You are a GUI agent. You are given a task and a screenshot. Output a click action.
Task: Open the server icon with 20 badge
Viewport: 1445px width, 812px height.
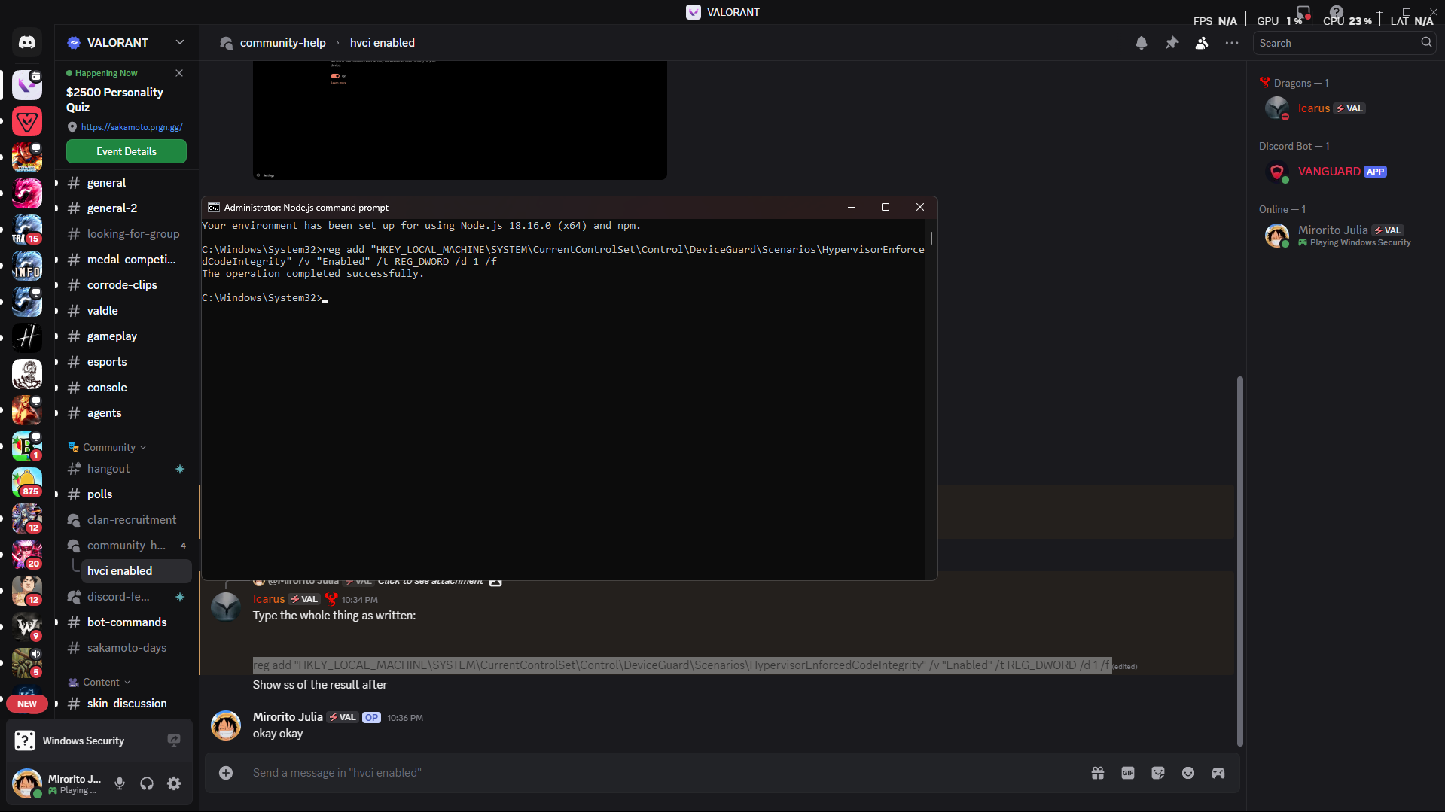point(27,555)
